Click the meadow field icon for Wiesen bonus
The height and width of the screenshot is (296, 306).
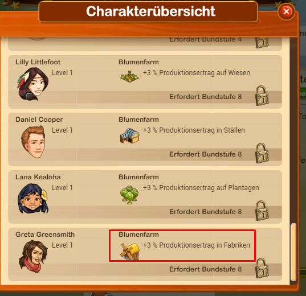[x=129, y=76]
